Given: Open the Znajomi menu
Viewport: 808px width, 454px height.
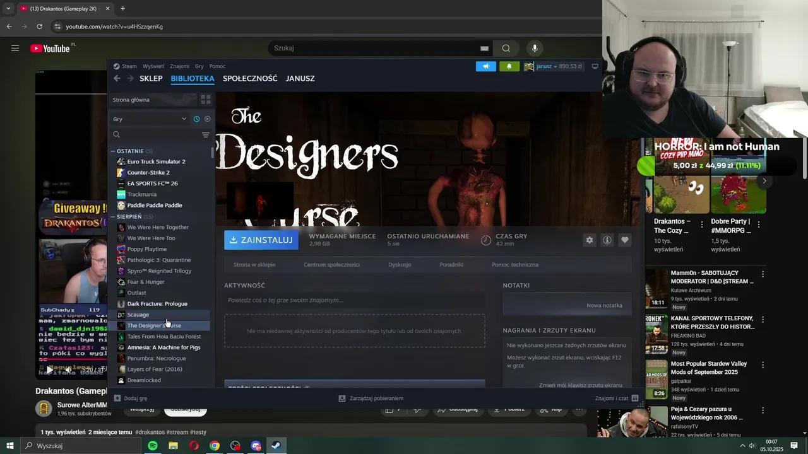Looking at the screenshot, I should [179, 66].
